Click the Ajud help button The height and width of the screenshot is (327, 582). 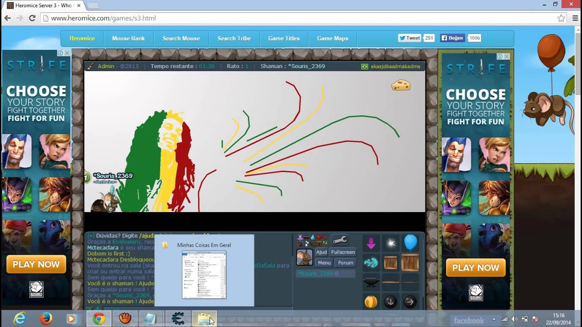pos(321,252)
